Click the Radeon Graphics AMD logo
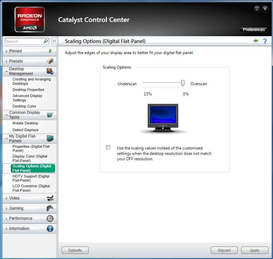The width and height of the screenshot is (273, 259). click(29, 20)
